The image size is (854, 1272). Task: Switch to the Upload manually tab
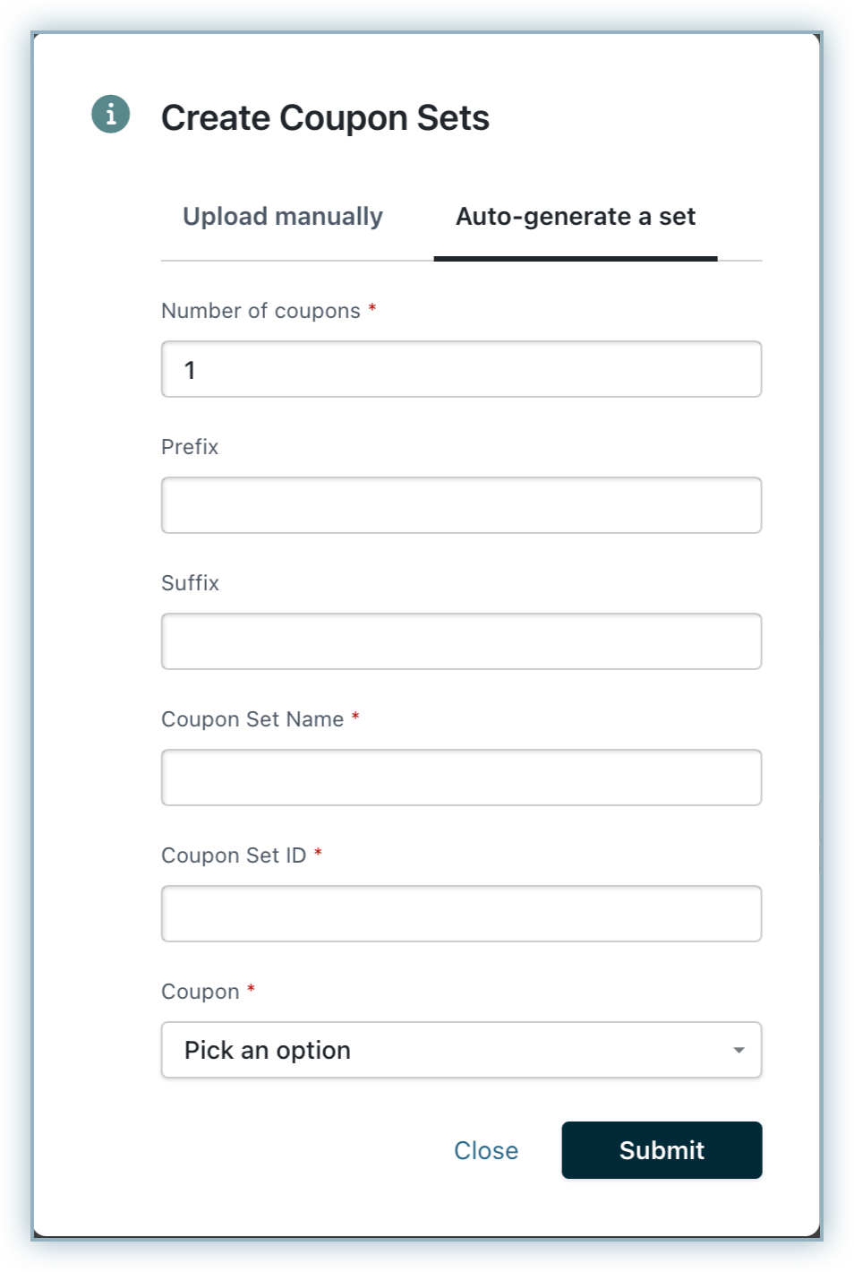tap(282, 216)
